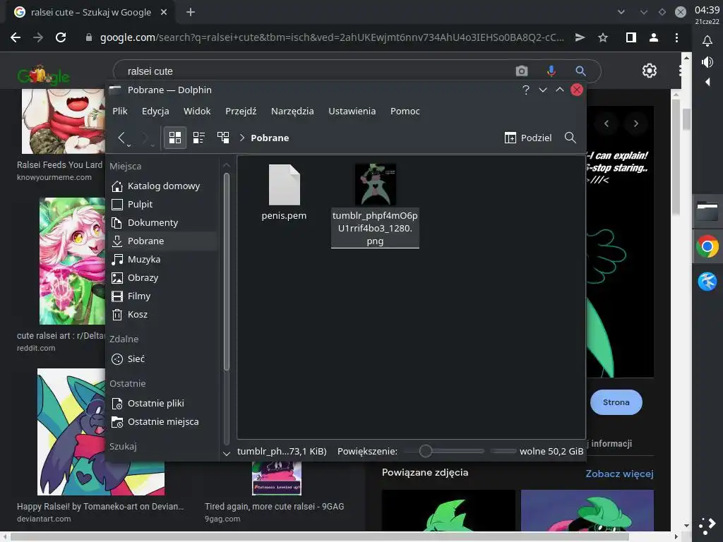Viewport: 723px width, 542px height.
Task: Open Kosz trash in Places
Action: 163,315
